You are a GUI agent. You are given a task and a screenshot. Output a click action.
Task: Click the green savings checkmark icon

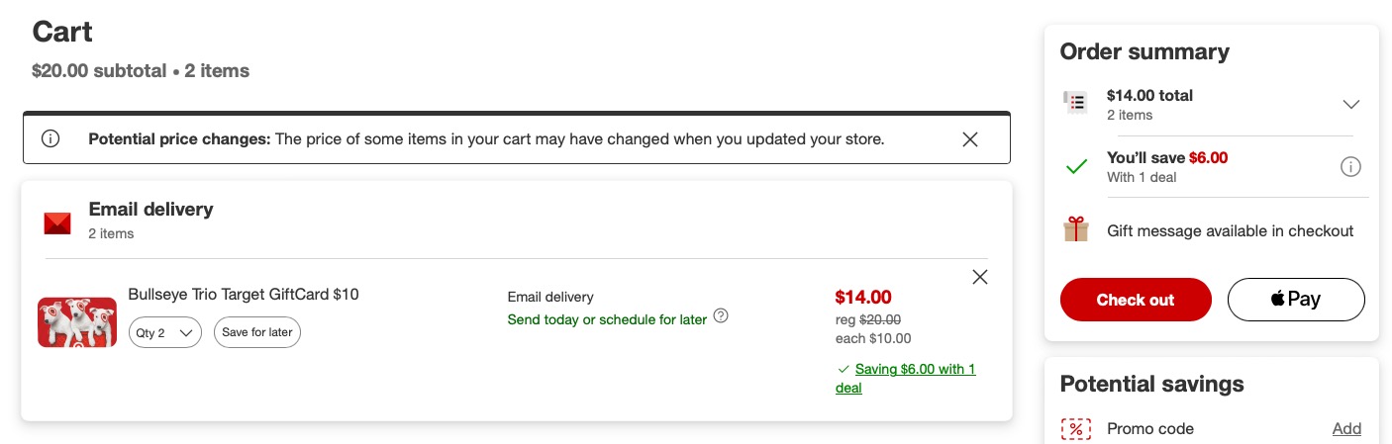coord(1076,167)
